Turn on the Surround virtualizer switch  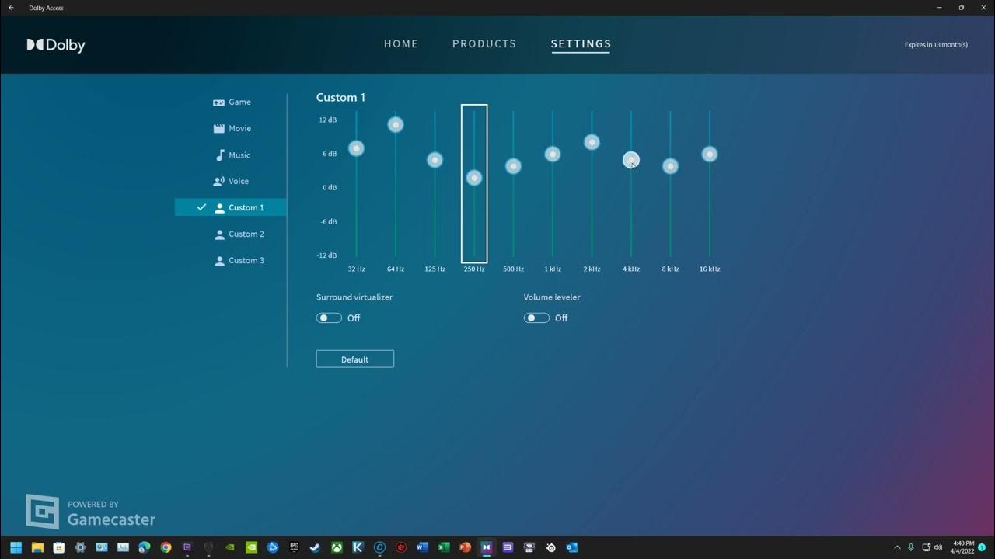(x=329, y=318)
